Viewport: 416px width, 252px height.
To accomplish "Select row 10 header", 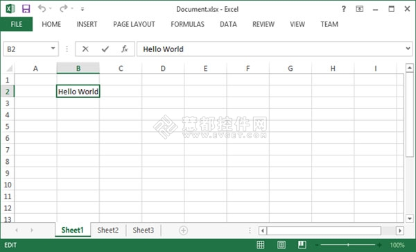I will (8, 185).
